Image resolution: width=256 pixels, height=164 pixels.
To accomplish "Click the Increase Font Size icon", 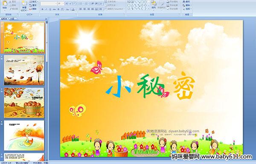I will 67,3.
